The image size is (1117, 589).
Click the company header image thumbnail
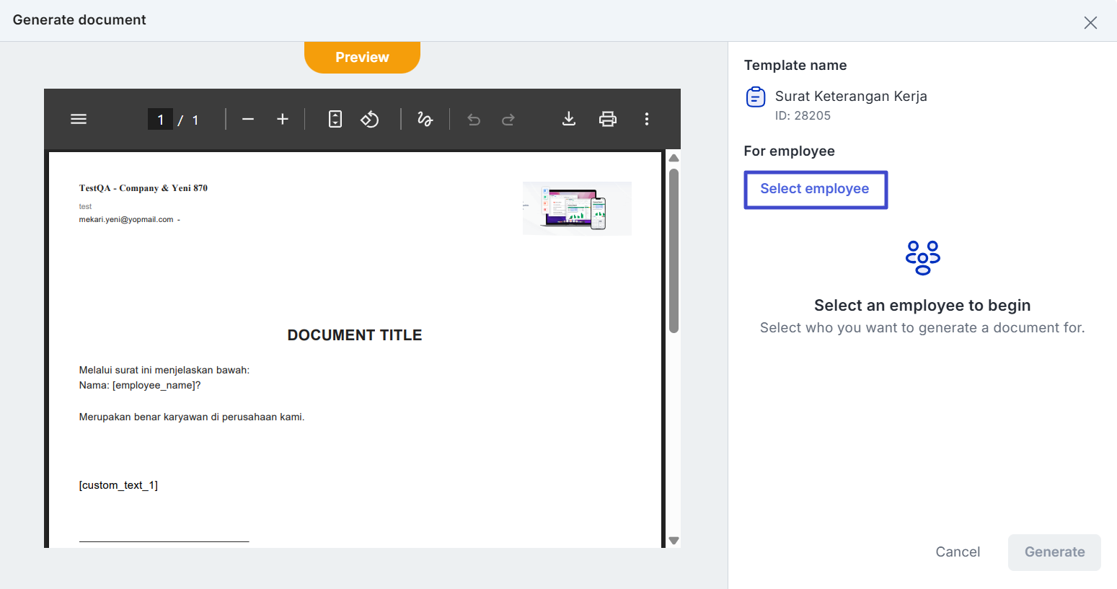coord(577,208)
